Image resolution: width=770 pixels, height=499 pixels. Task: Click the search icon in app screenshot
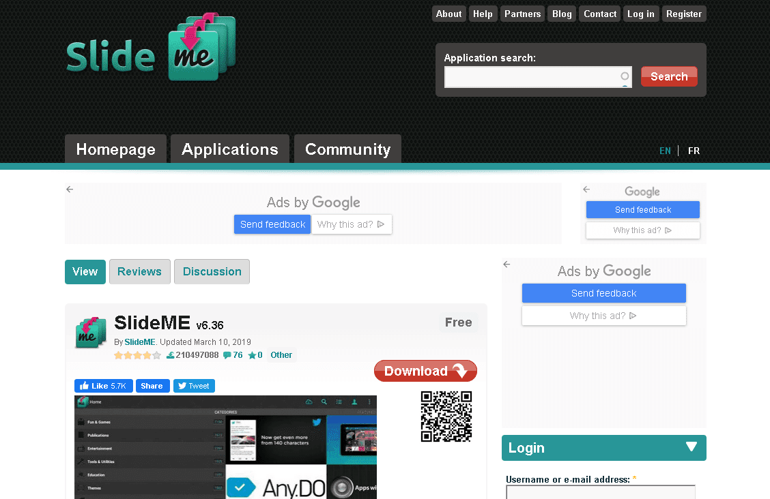324,402
